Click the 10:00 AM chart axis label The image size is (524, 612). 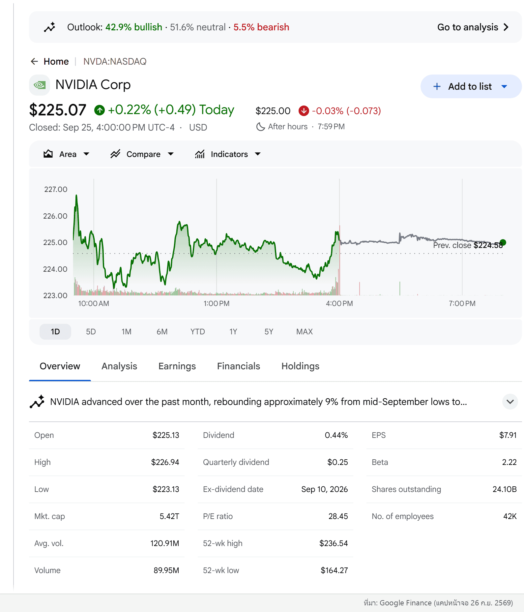[94, 303]
